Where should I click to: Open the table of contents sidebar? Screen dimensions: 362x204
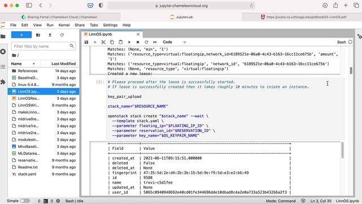3,67
